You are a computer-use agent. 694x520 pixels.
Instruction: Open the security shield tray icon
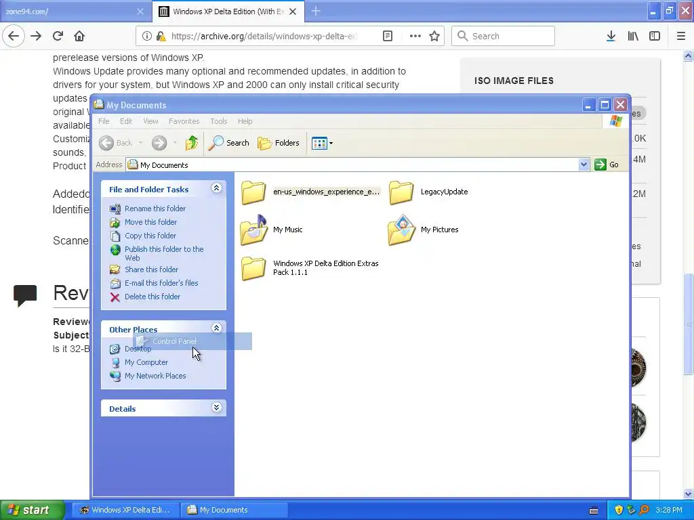pos(619,510)
